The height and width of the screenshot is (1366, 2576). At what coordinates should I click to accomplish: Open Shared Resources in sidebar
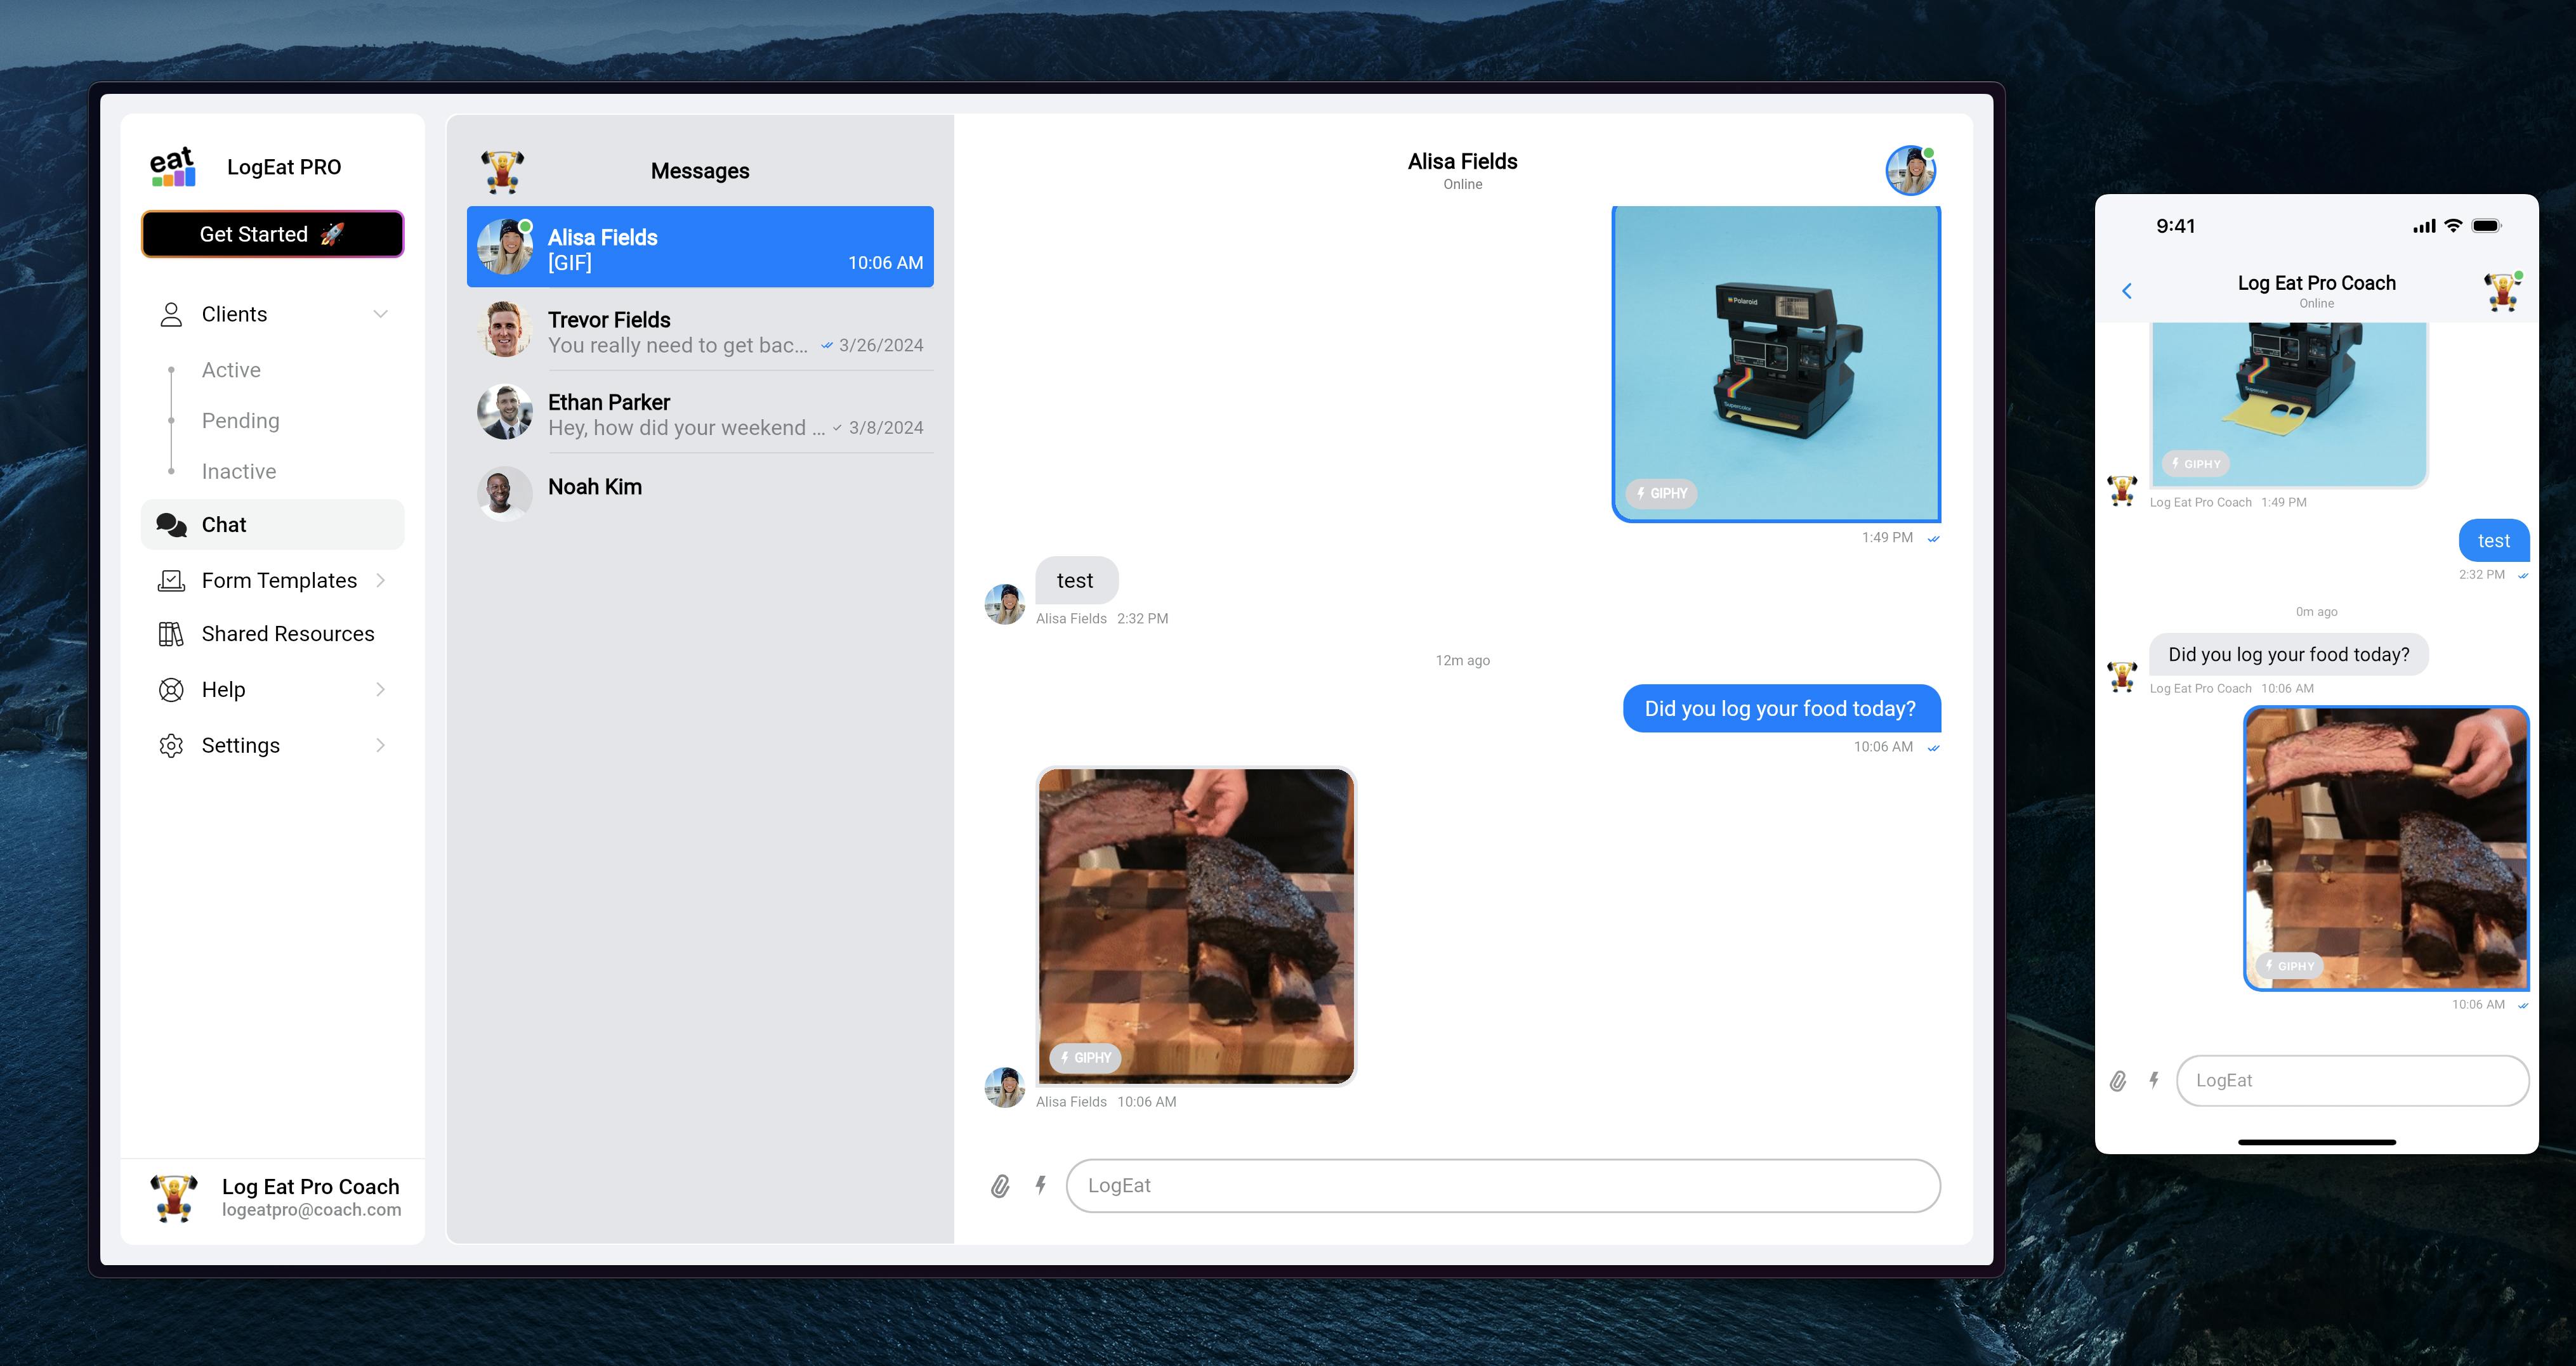(x=287, y=634)
